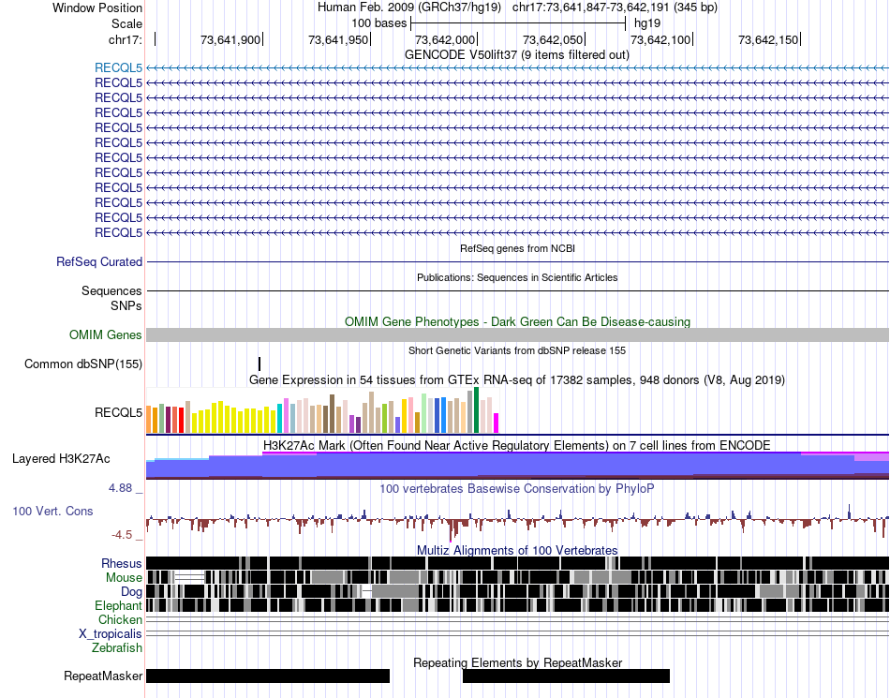The height and width of the screenshot is (698, 890).
Task: Click the OMIM Genes track label
Action: (x=105, y=334)
